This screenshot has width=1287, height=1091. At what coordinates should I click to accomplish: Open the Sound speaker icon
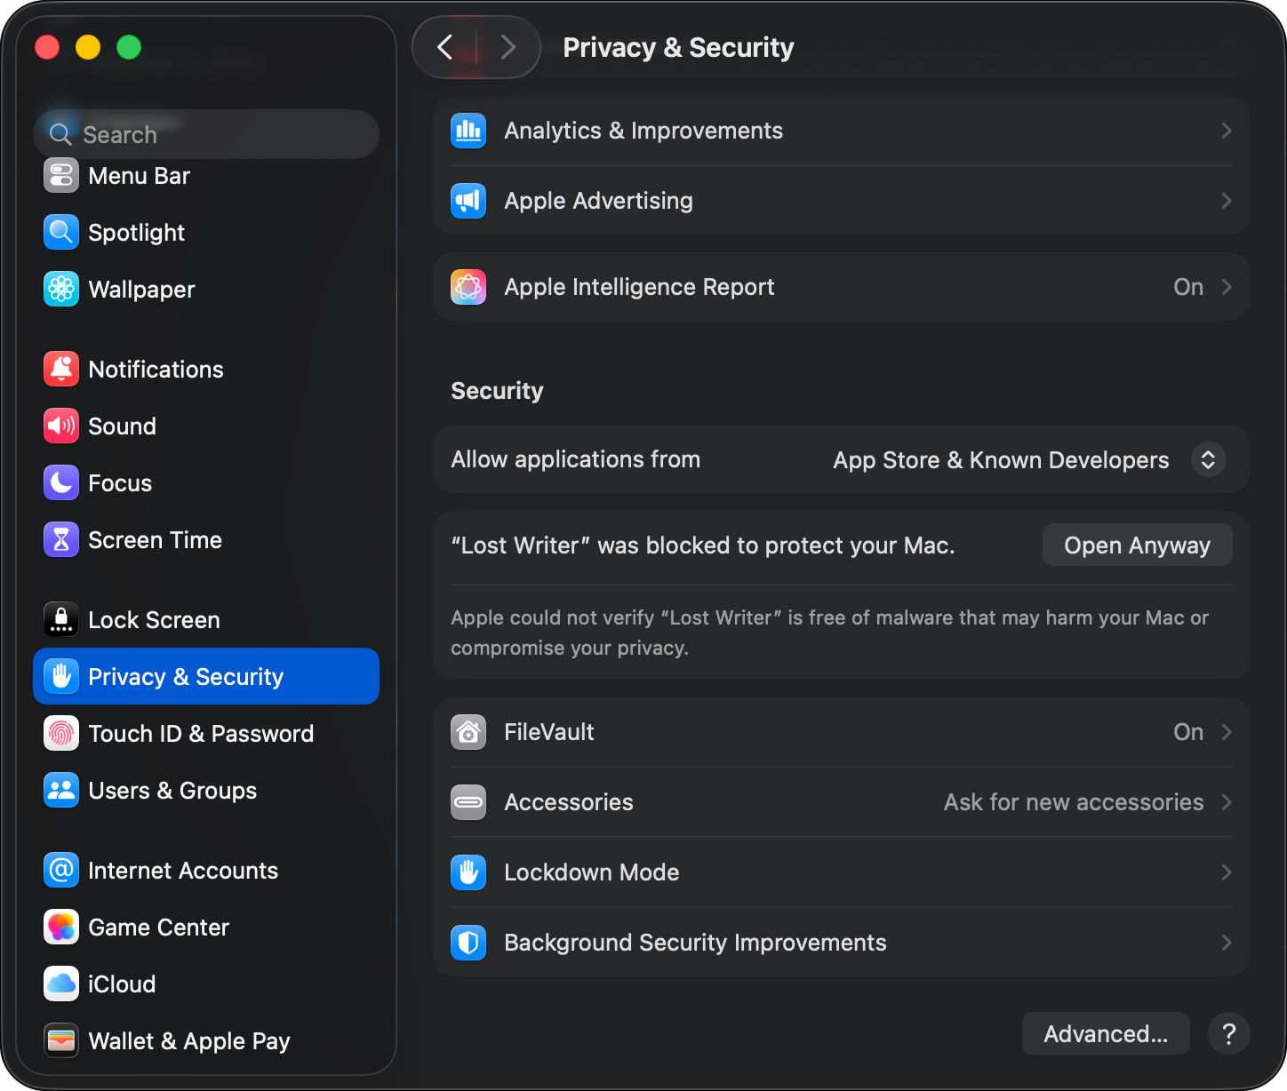(61, 426)
